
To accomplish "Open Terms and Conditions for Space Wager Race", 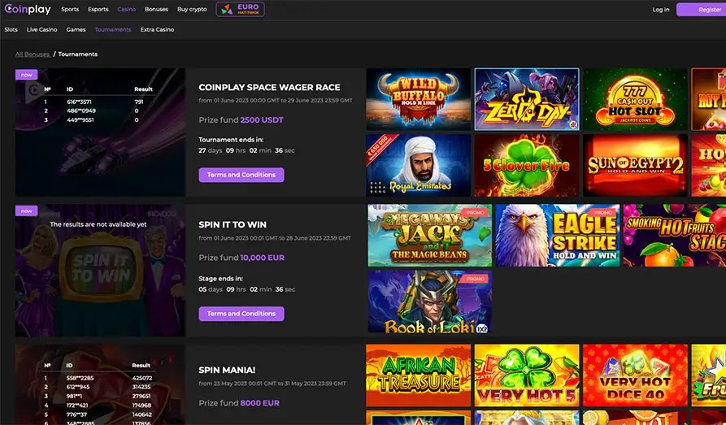I will [241, 175].
